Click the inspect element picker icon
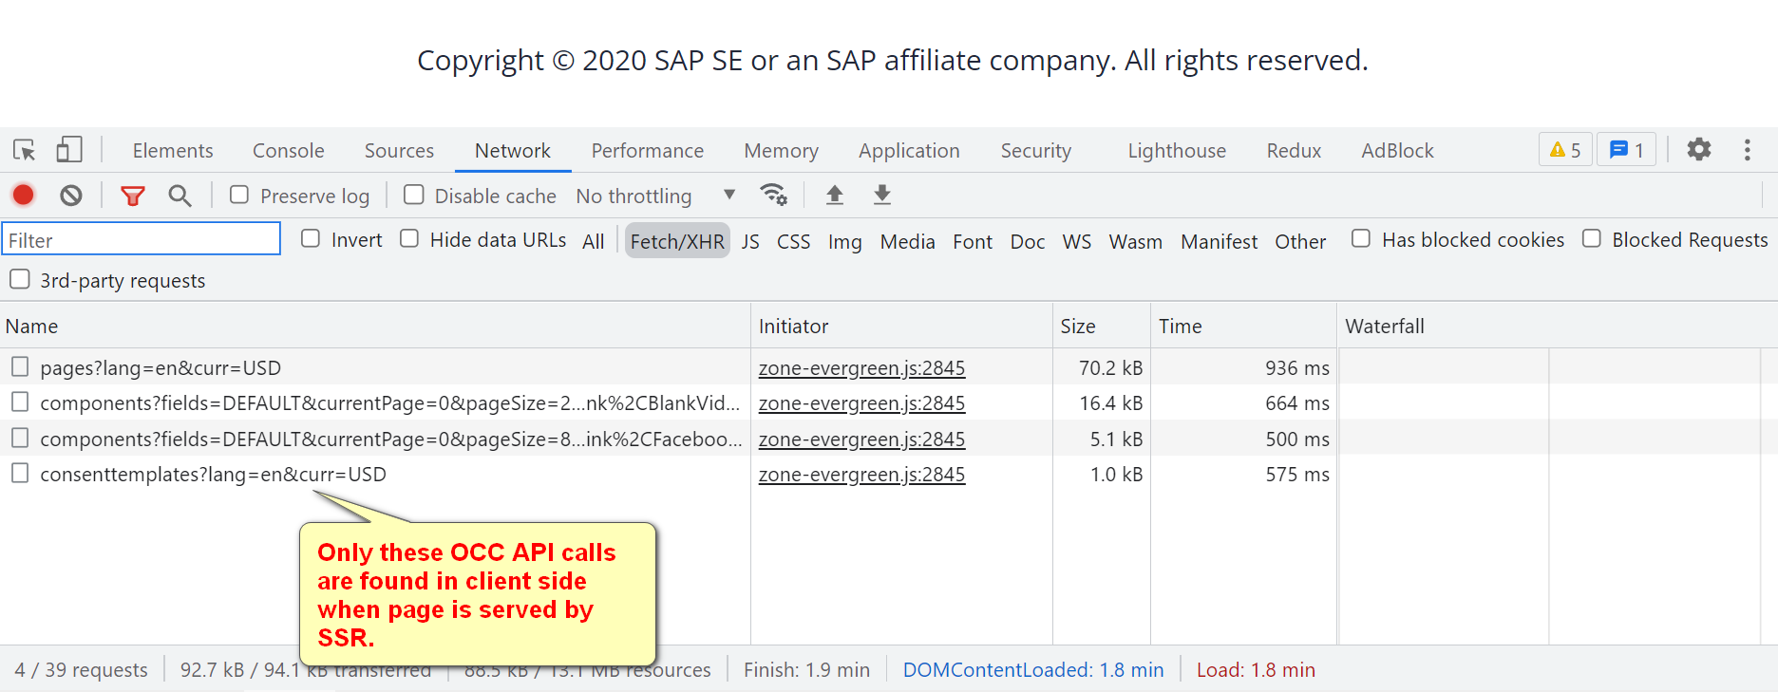Viewport: 1778px width, 692px height. click(x=25, y=150)
